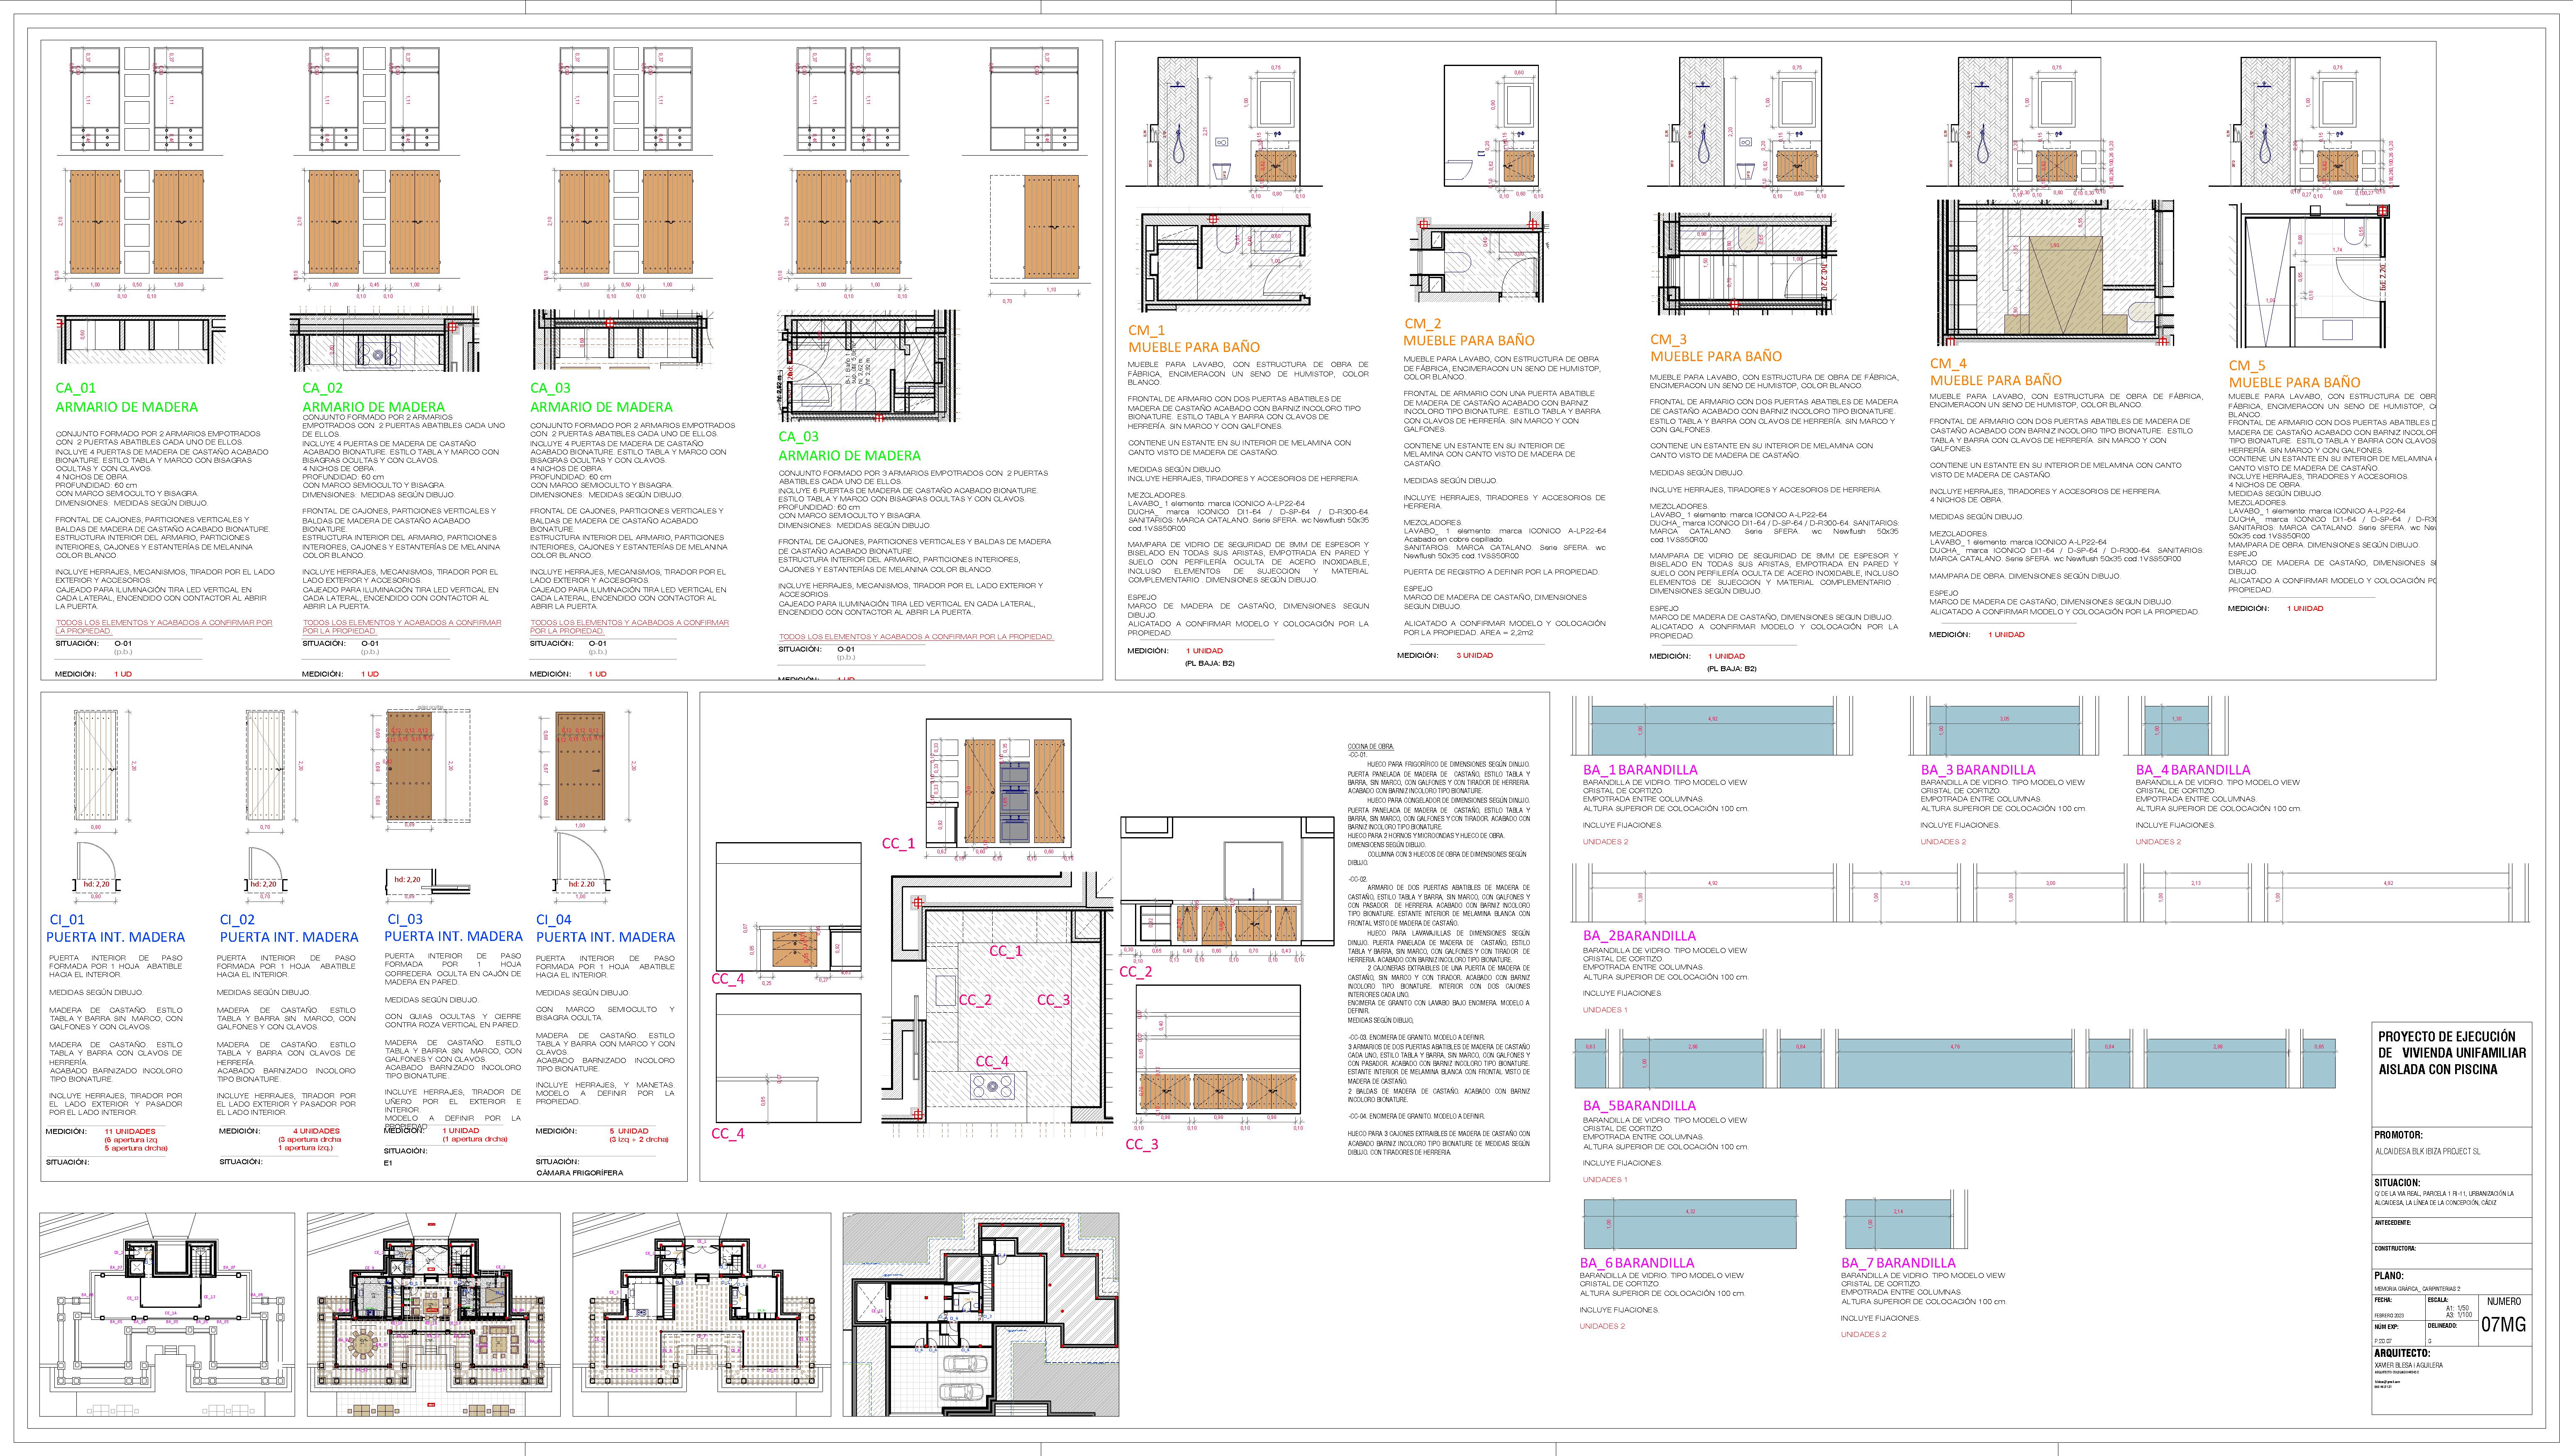Viewport: 2573px width, 1456px height.
Task: Click the project title PROYECTO DE EJECUCIÓN
Action: tap(2447, 1037)
